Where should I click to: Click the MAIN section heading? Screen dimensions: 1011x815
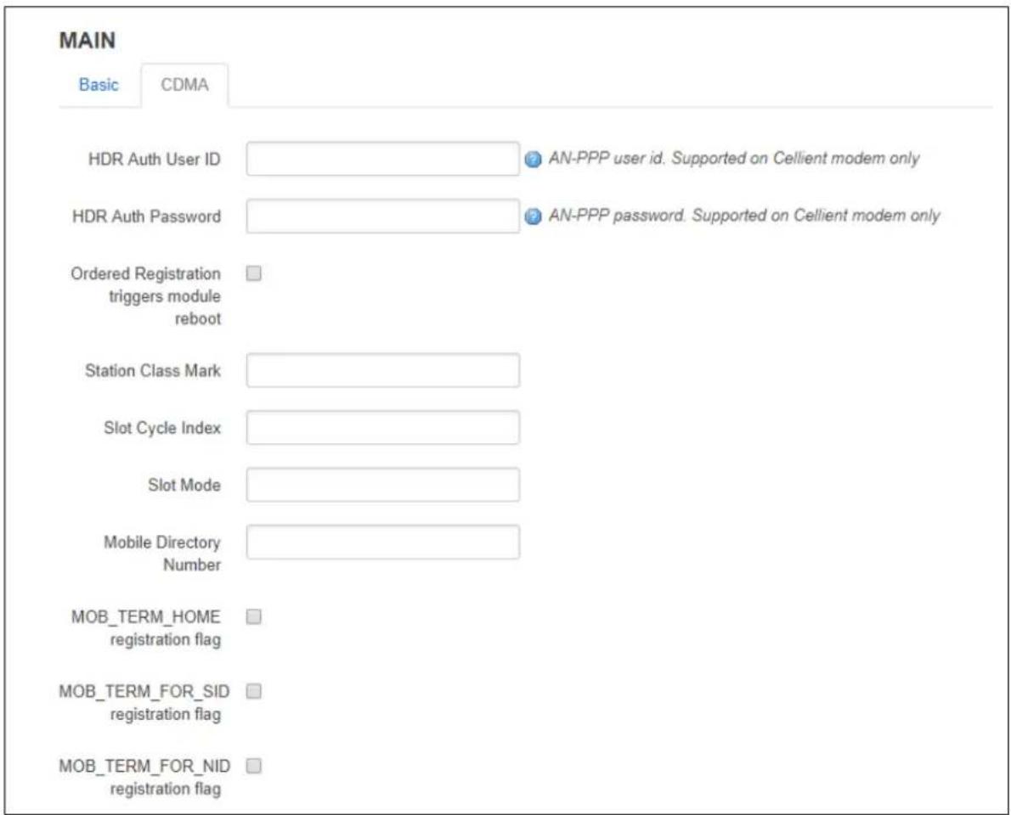pos(88,40)
